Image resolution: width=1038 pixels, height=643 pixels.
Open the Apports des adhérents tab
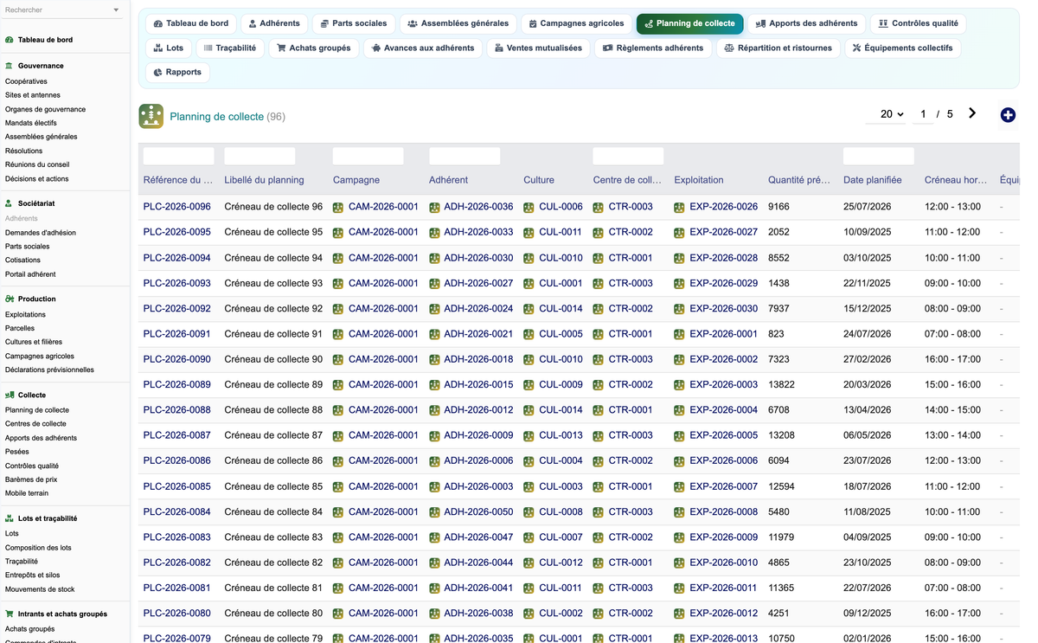point(806,23)
